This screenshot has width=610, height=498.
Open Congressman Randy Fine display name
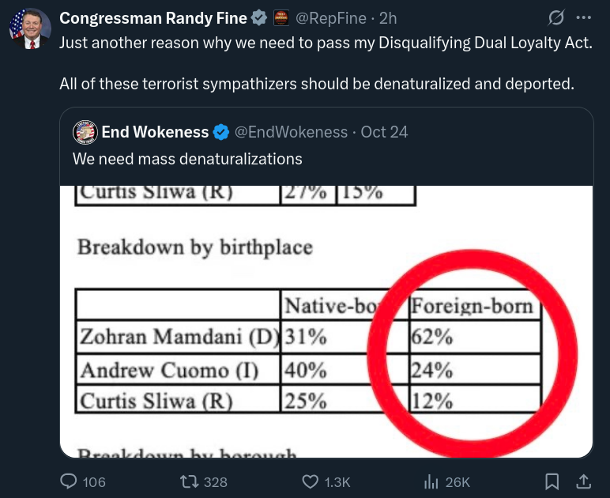click(153, 17)
